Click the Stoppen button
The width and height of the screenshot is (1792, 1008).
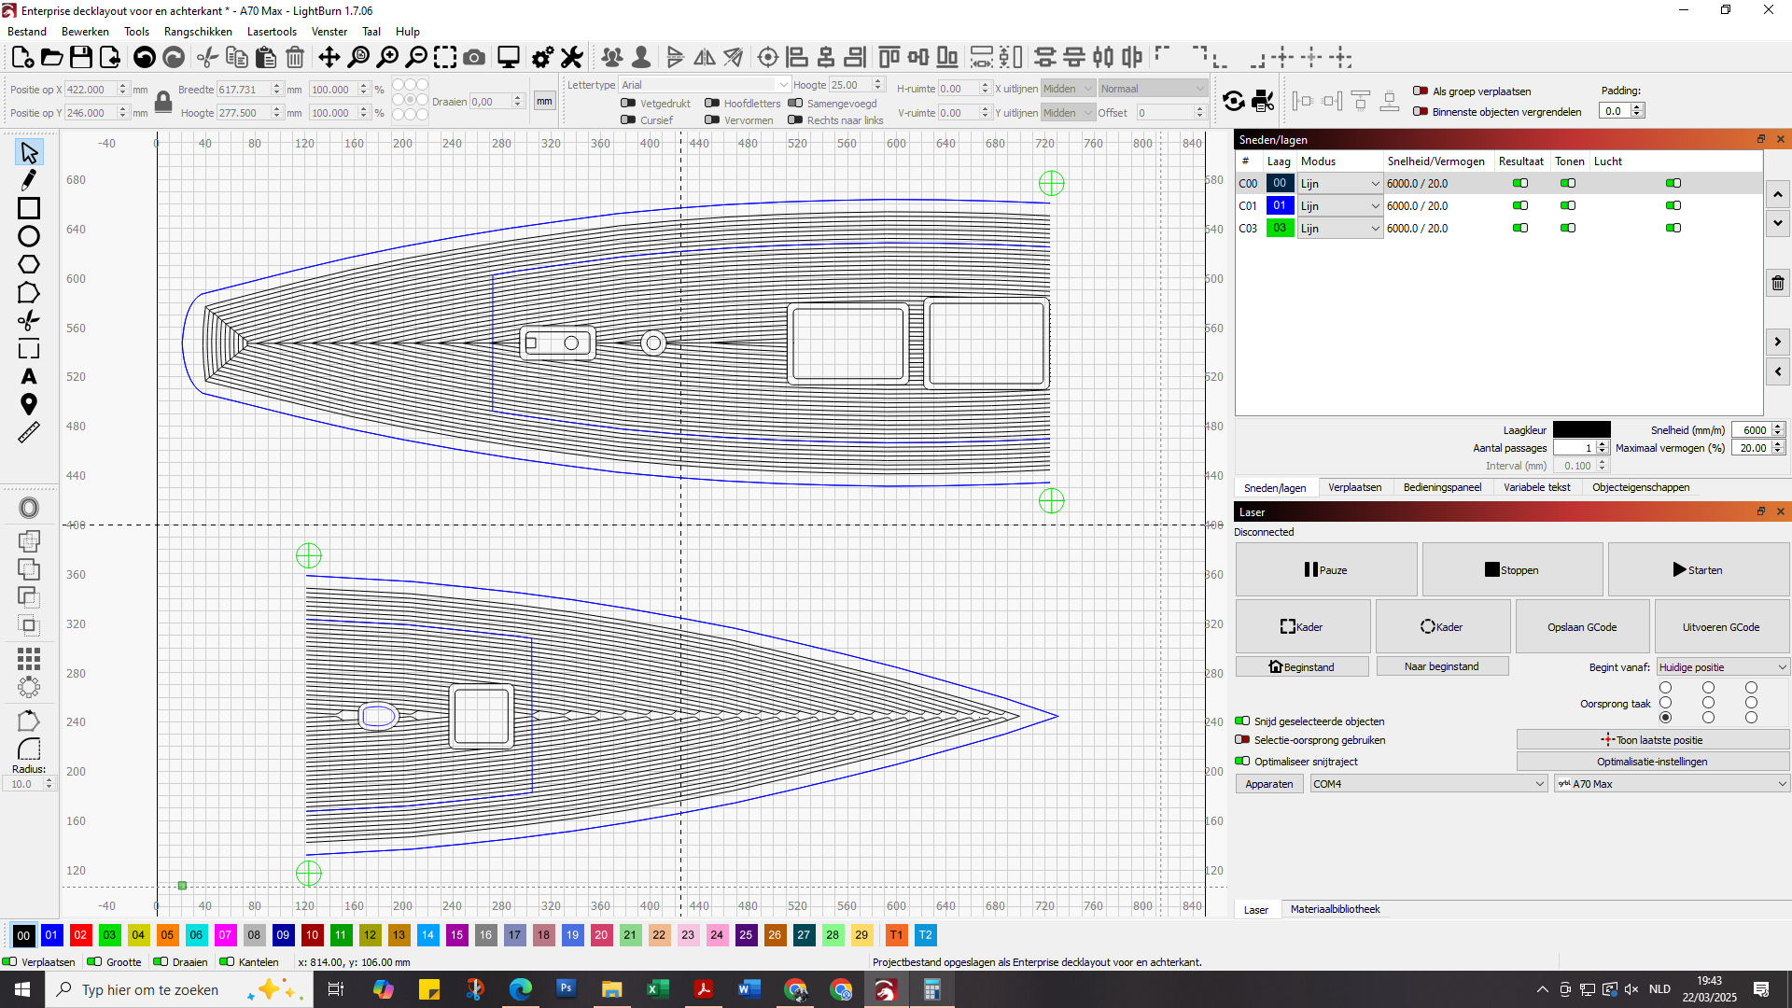point(1512,570)
